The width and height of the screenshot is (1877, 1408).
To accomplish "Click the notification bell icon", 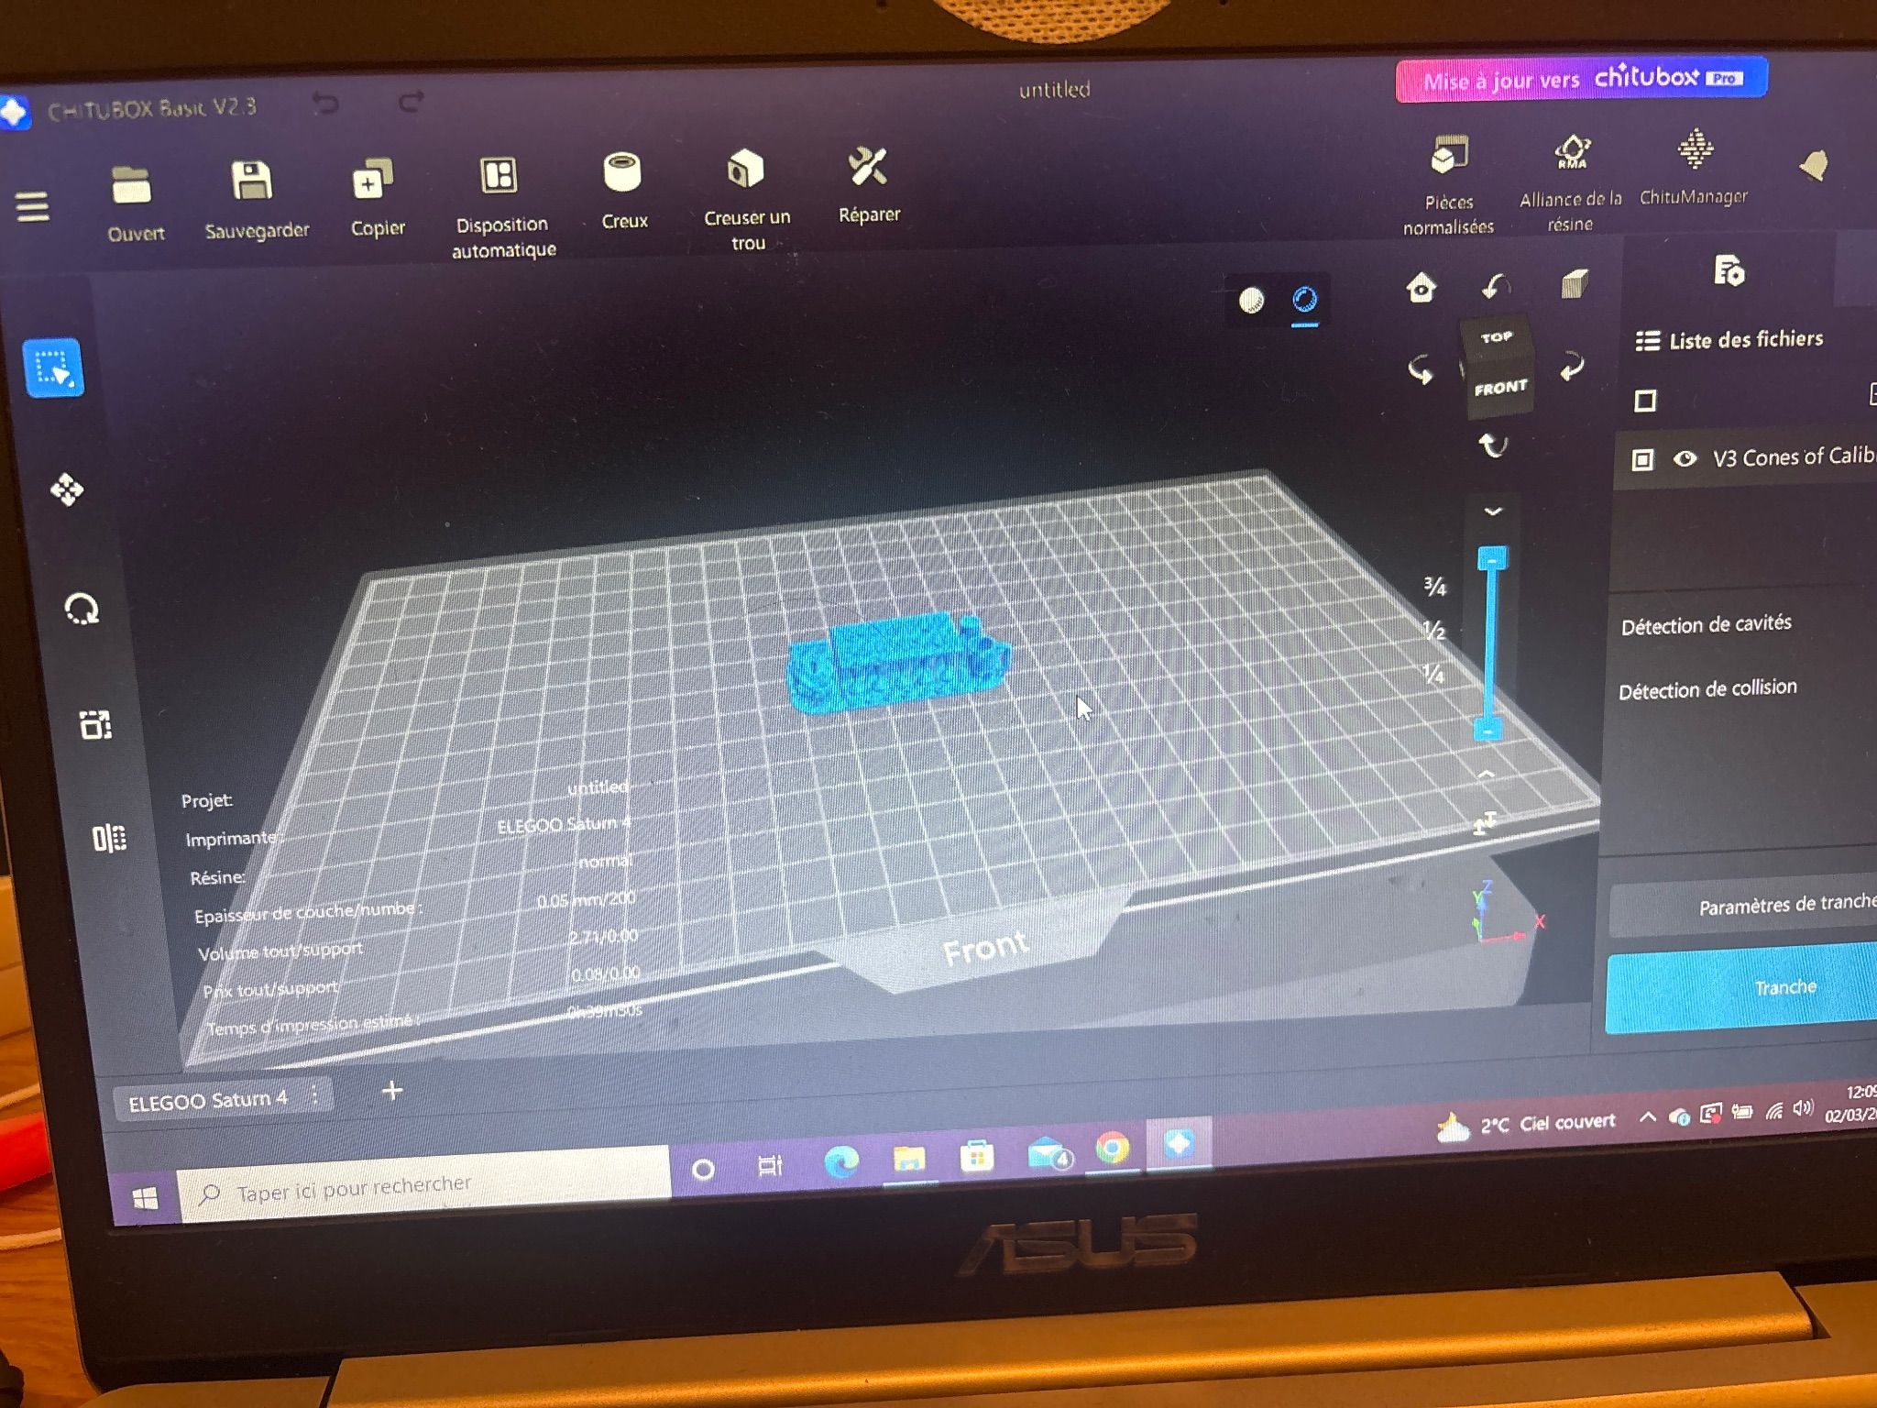I will tap(1814, 166).
